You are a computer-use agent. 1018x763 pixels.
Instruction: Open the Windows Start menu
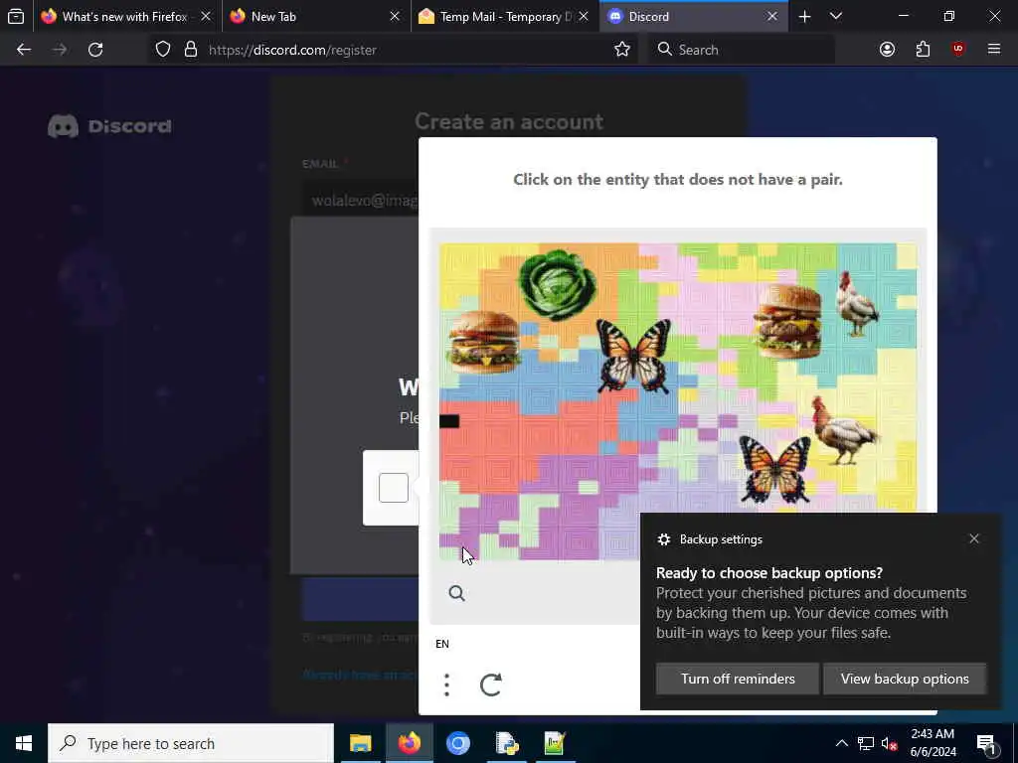tap(24, 743)
